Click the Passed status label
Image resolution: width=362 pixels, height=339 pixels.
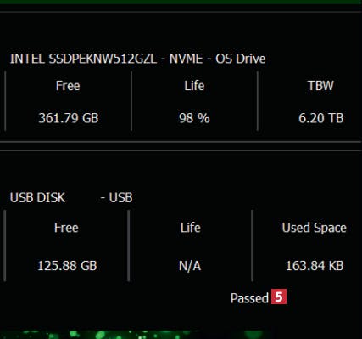[x=249, y=298]
